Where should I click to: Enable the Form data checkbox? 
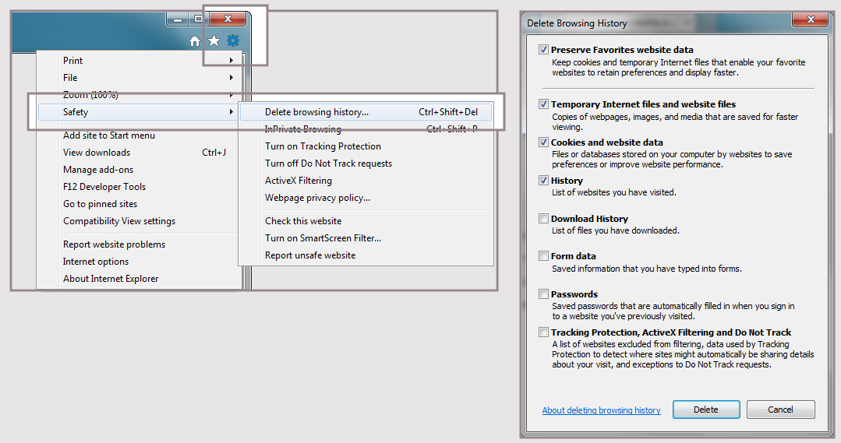tap(543, 256)
